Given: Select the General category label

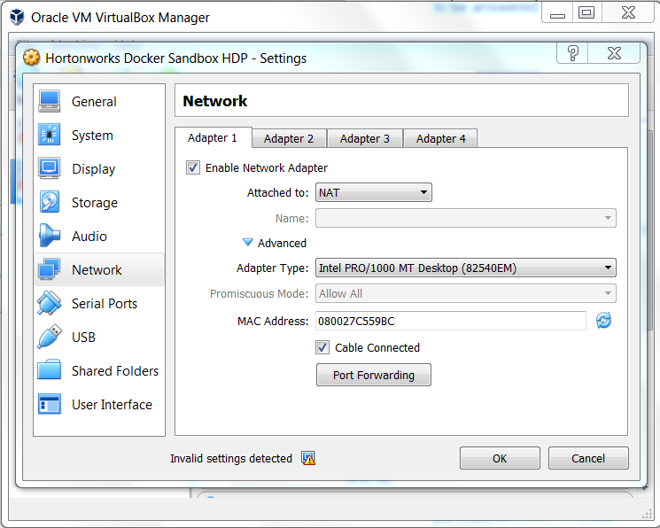Looking at the screenshot, I should click(x=94, y=102).
